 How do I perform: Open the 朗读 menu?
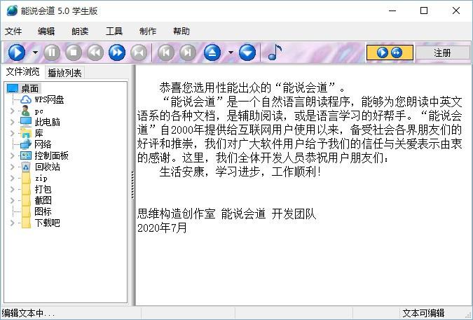click(x=80, y=31)
